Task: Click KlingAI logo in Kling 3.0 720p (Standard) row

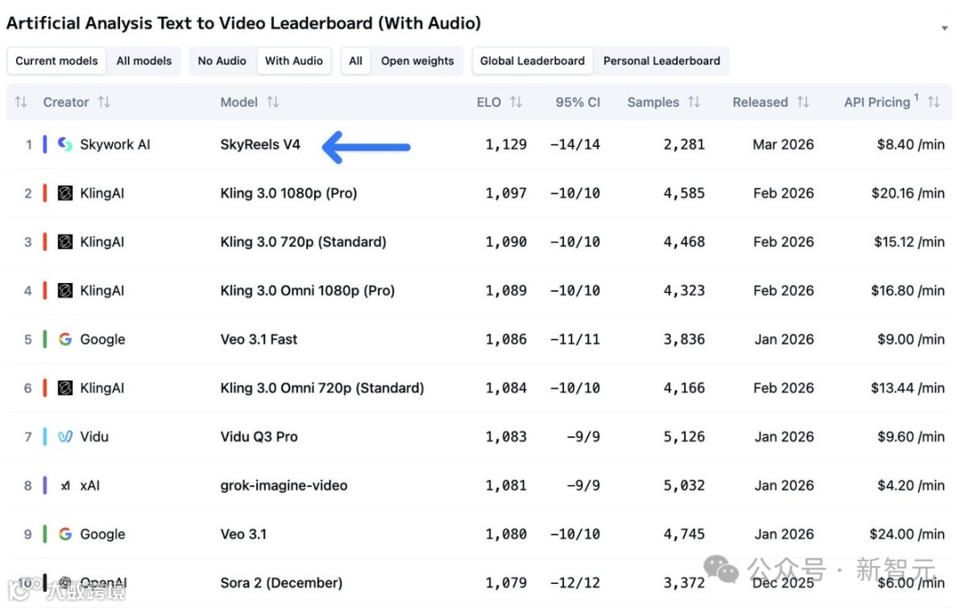Action: pyautogui.click(x=64, y=242)
